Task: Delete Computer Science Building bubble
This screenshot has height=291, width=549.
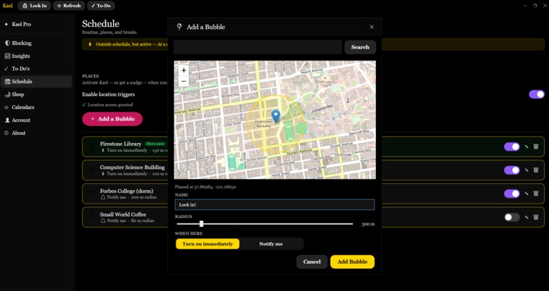Action: [535, 170]
